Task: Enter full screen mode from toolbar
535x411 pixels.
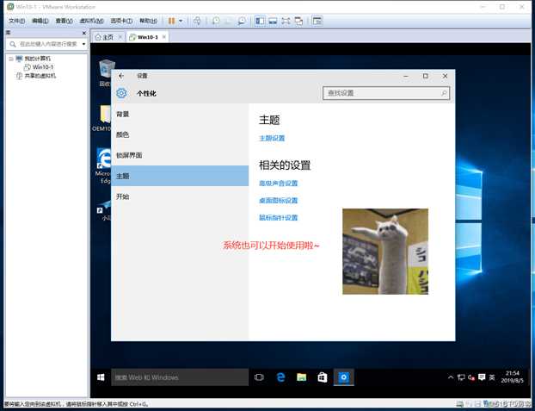Action: [x=286, y=22]
